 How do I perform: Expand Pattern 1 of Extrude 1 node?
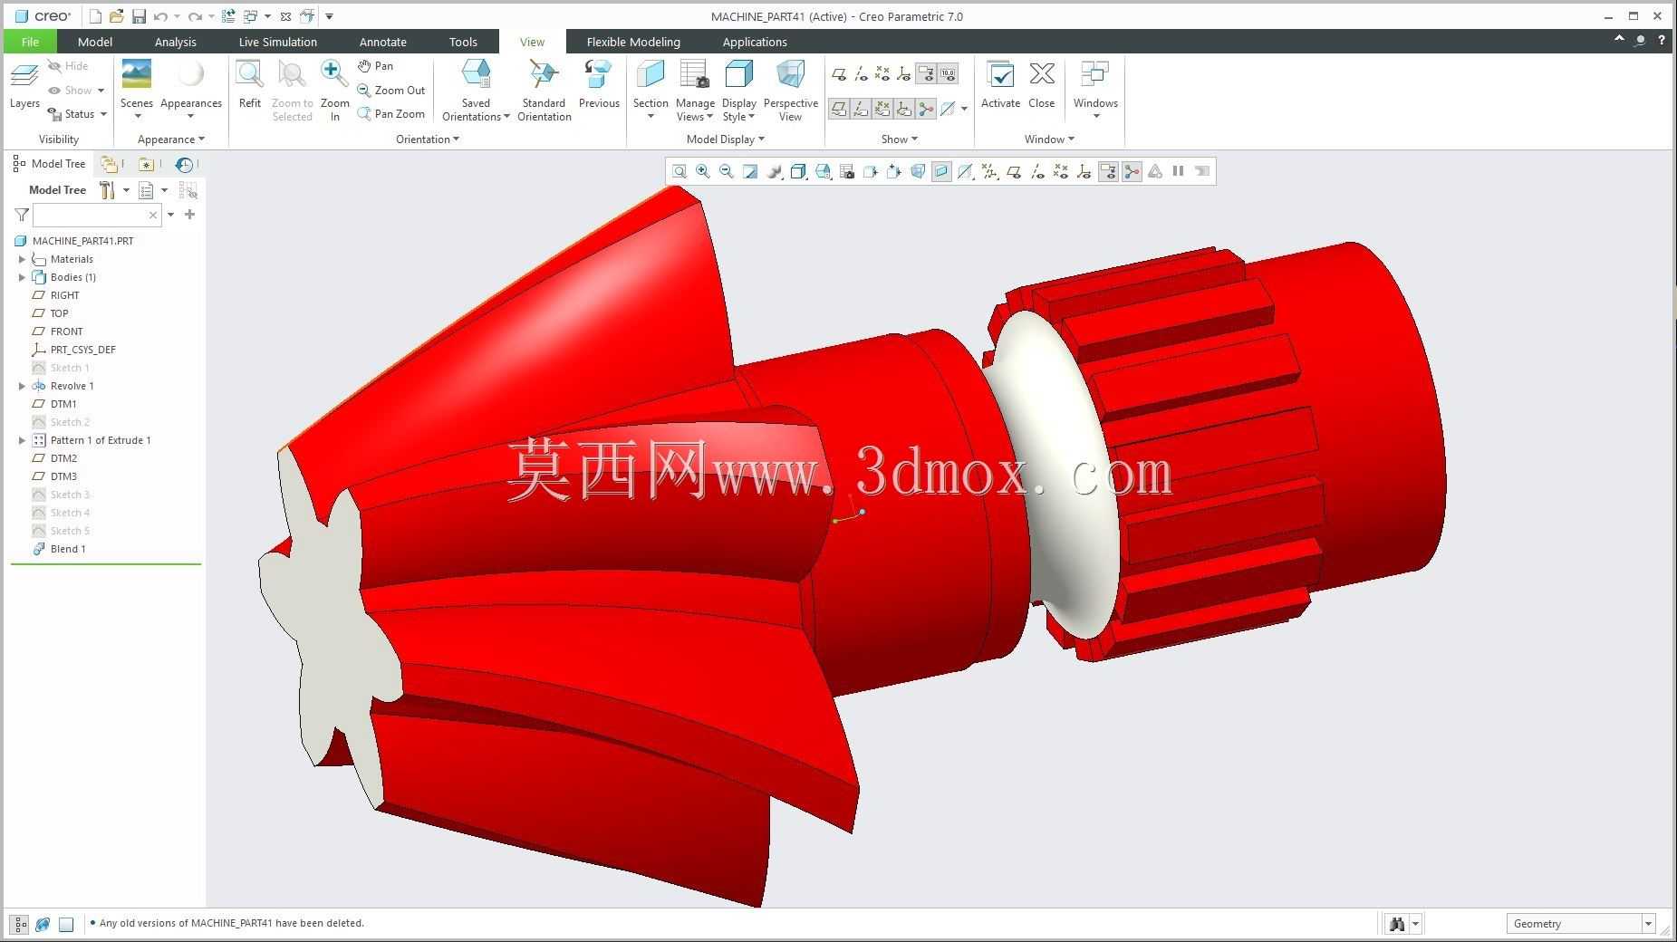(x=22, y=440)
